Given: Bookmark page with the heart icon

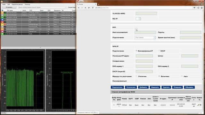Looking at the screenshot, I should pos(194,8).
